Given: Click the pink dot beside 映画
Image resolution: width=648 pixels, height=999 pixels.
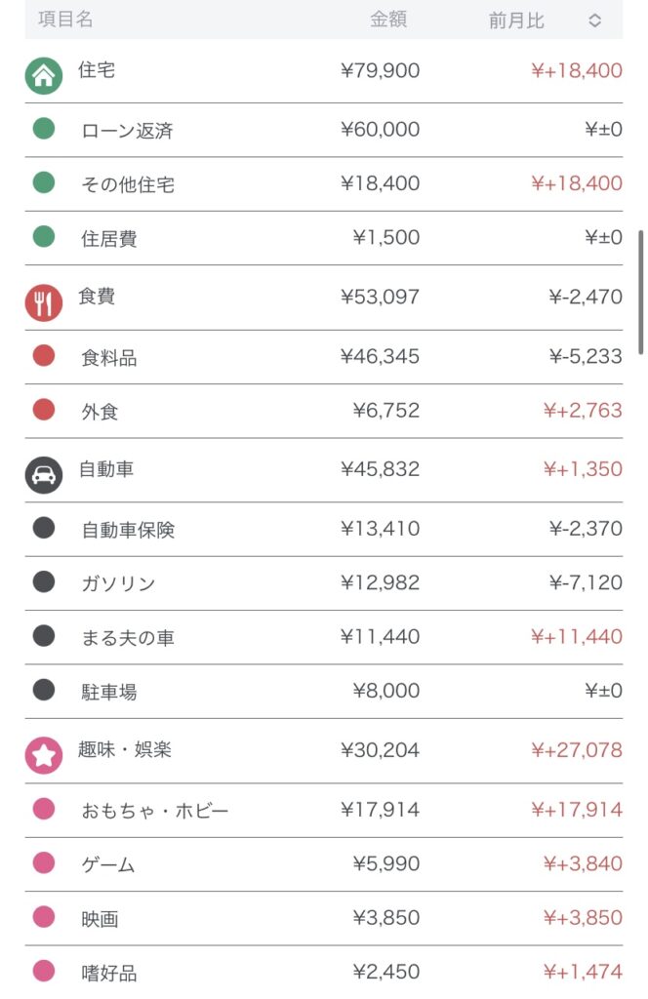Looking at the screenshot, I should [x=44, y=917].
